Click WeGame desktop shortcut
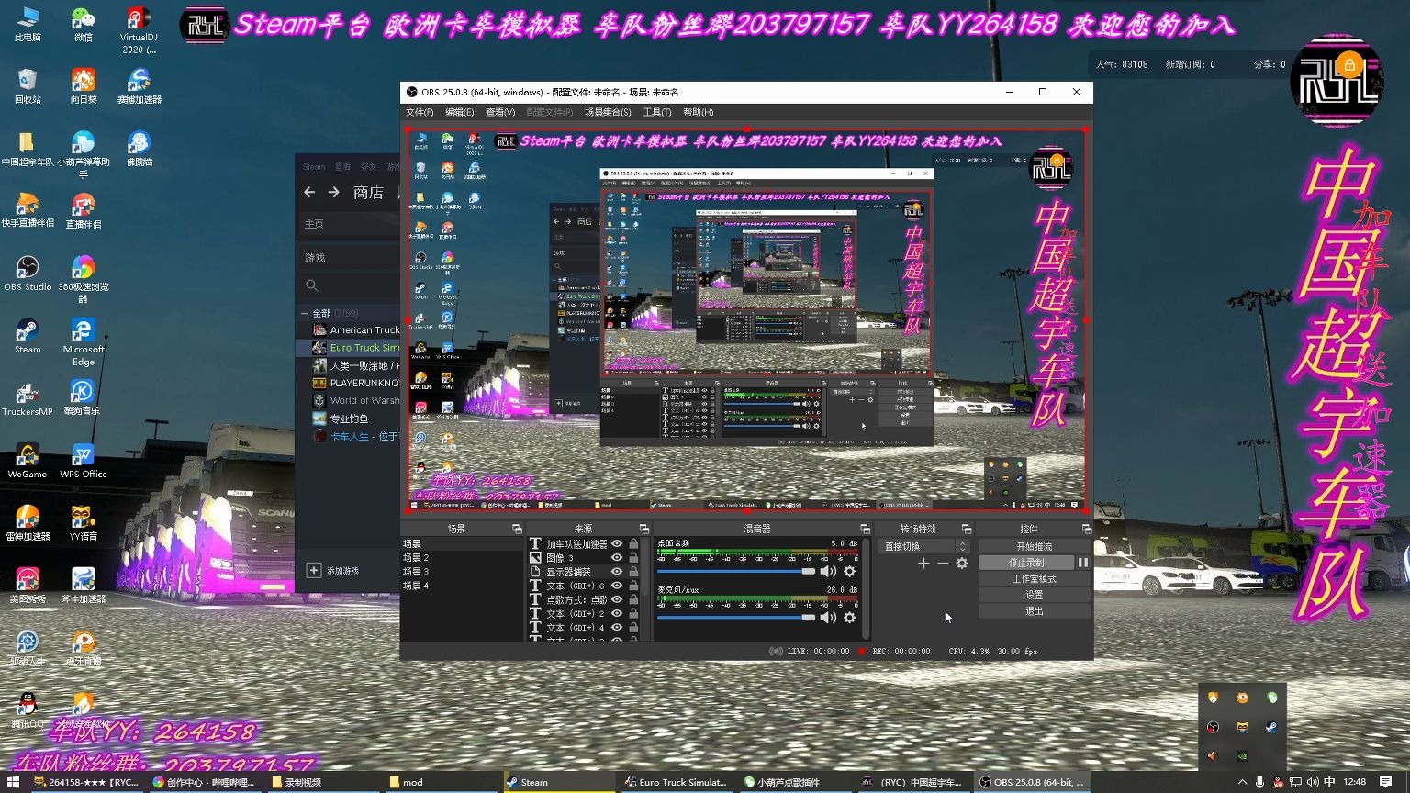This screenshot has height=793, width=1410. coord(27,461)
